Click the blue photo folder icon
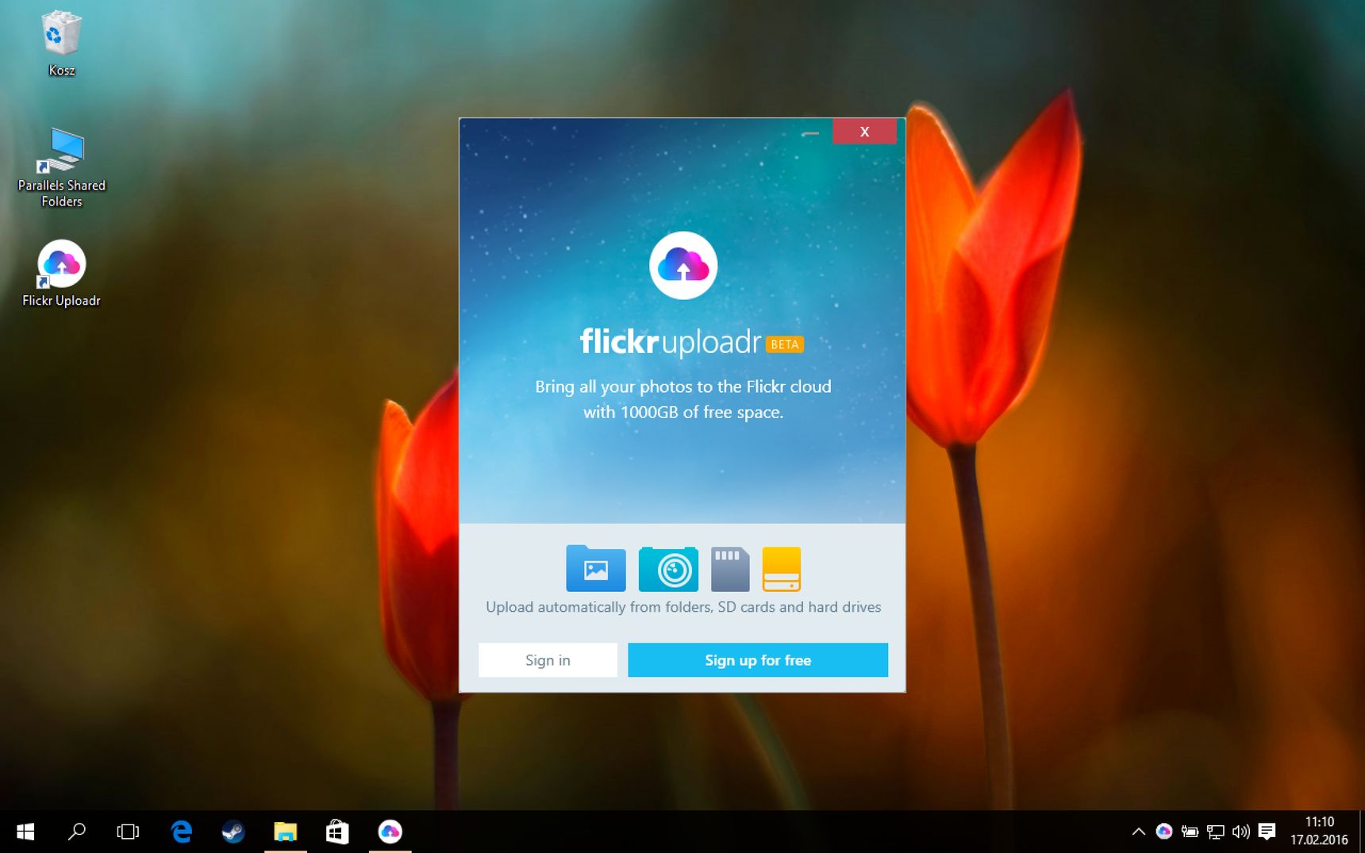The width and height of the screenshot is (1365, 853). [x=596, y=568]
